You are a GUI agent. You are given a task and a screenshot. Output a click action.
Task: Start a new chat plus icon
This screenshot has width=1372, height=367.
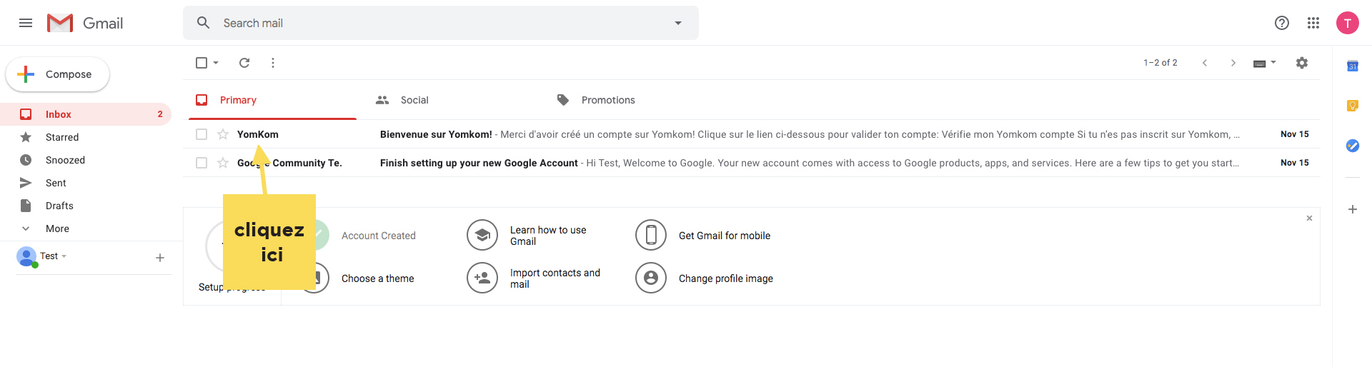point(160,258)
